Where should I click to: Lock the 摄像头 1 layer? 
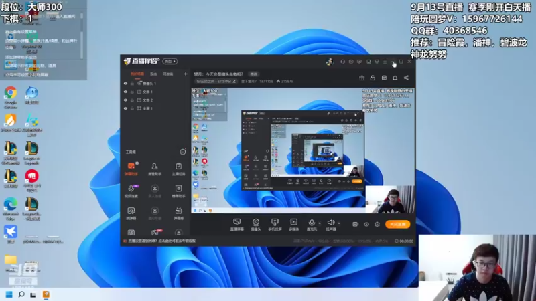(x=132, y=83)
